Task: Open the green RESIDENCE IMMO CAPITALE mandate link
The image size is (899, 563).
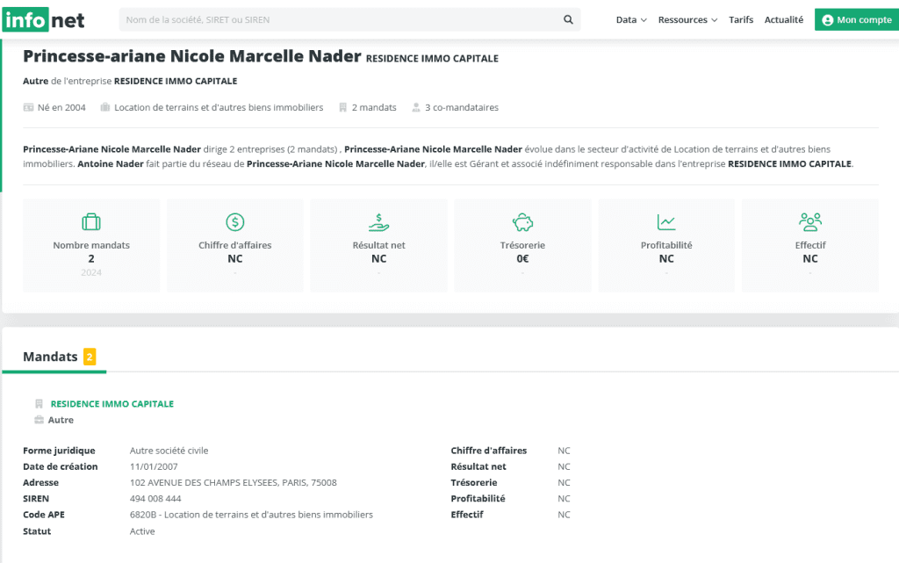Action: click(111, 404)
